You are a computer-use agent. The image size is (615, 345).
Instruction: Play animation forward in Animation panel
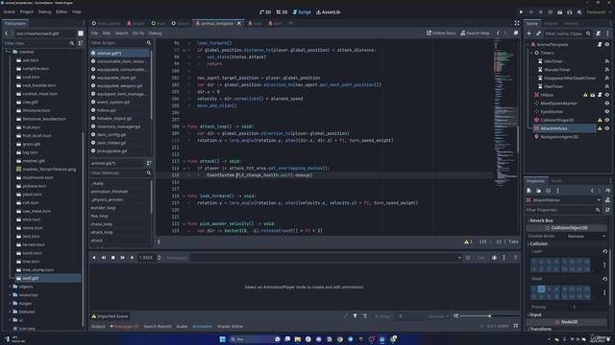click(x=132, y=258)
